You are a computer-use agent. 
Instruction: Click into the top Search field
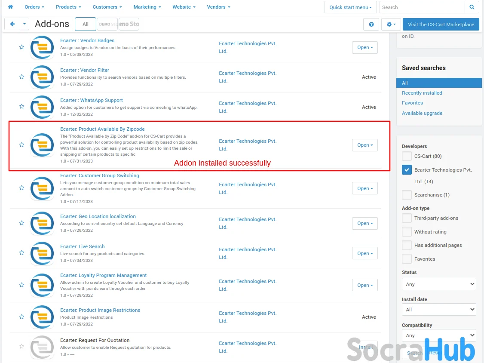pyautogui.click(x=422, y=7)
